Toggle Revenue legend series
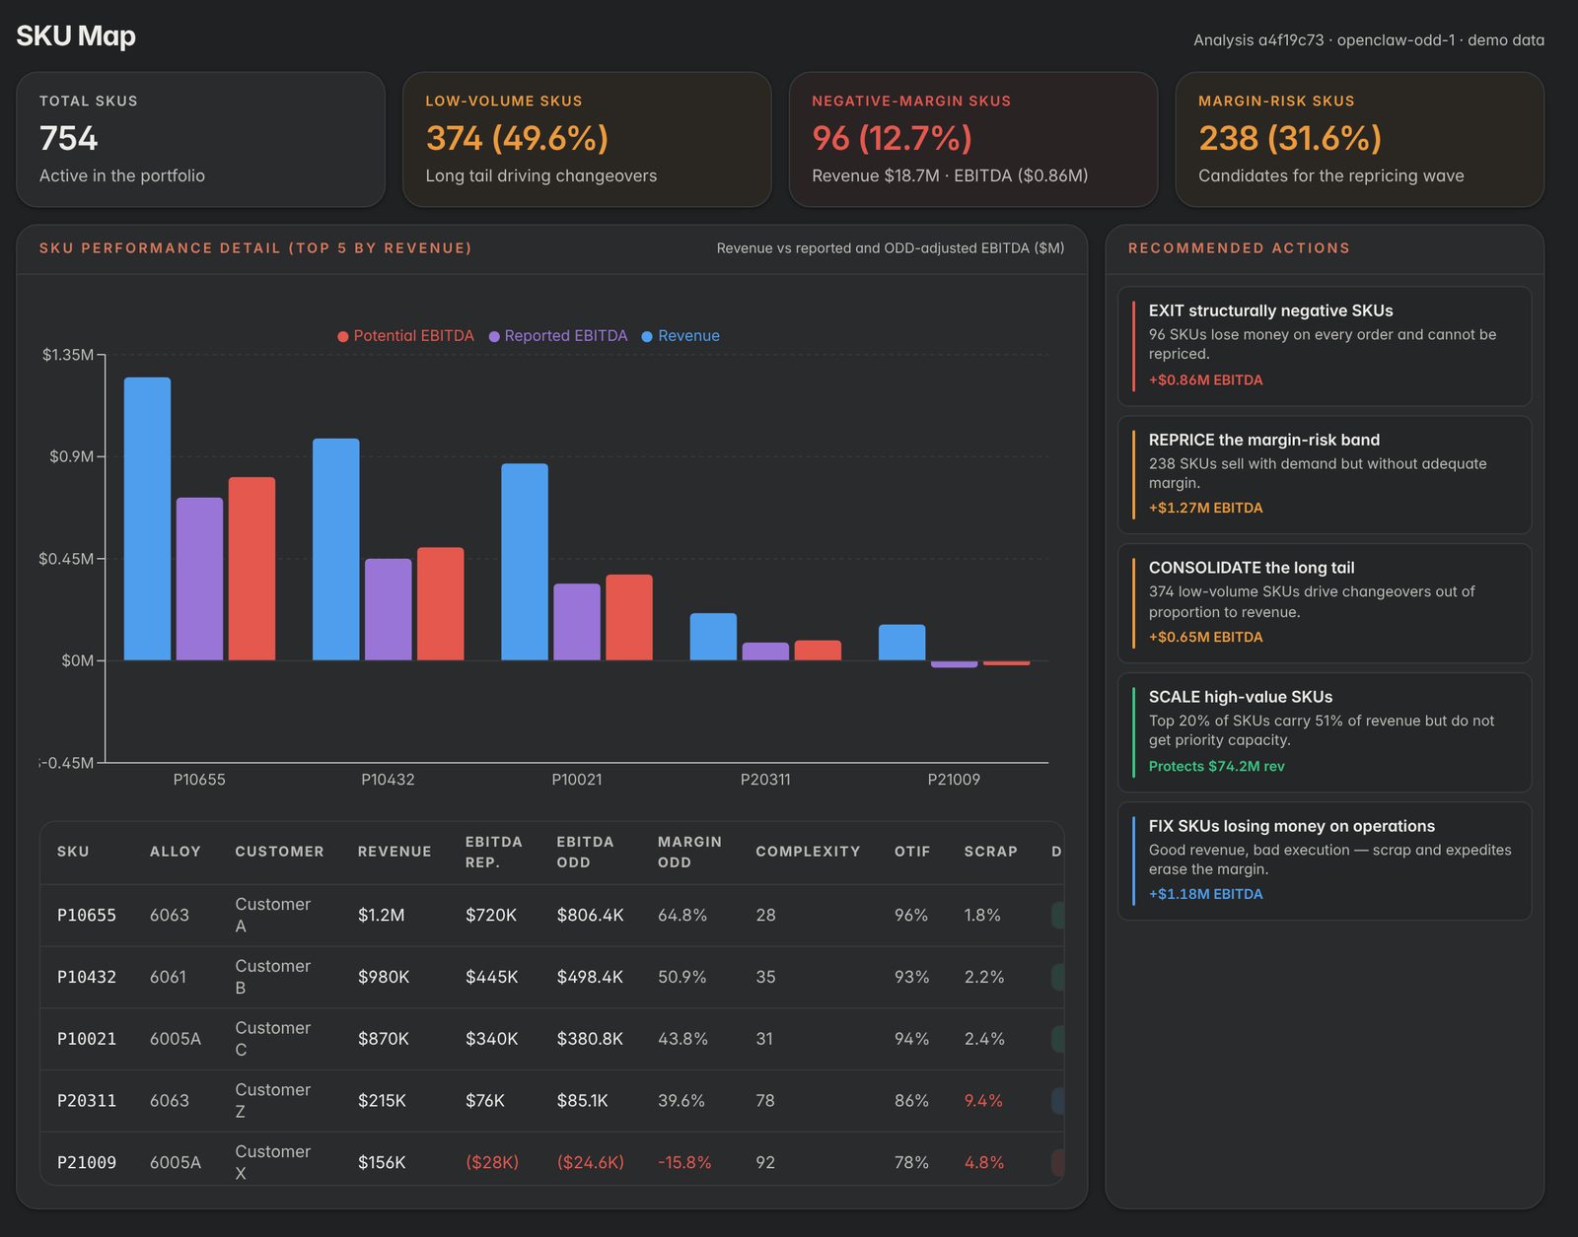This screenshot has height=1237, width=1578. 681,336
